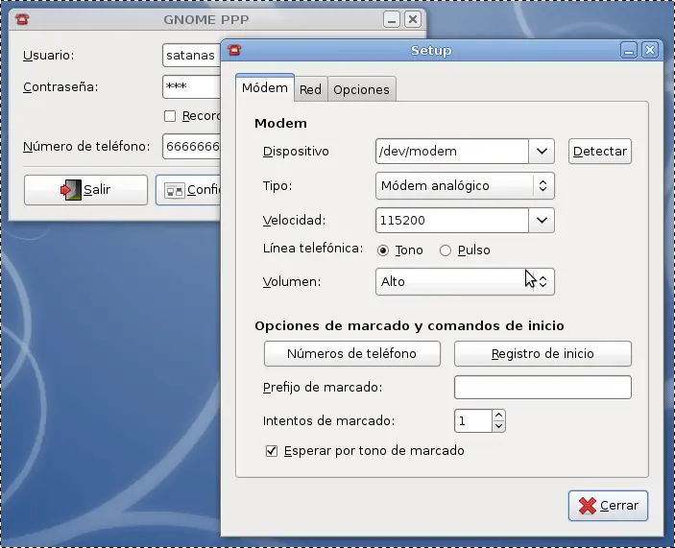Open Registro de inicio dialog
Image resolution: width=675 pixels, height=548 pixels.
(x=542, y=353)
